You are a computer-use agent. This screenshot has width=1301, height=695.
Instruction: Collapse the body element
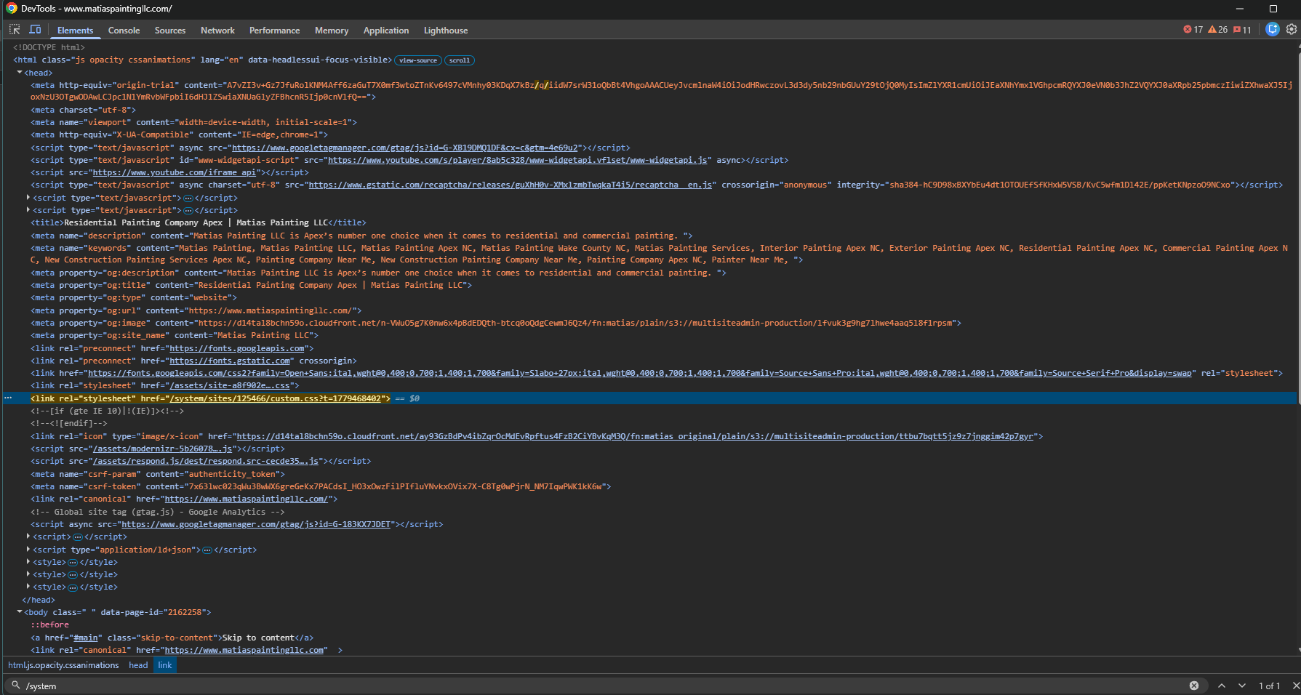pos(20,612)
